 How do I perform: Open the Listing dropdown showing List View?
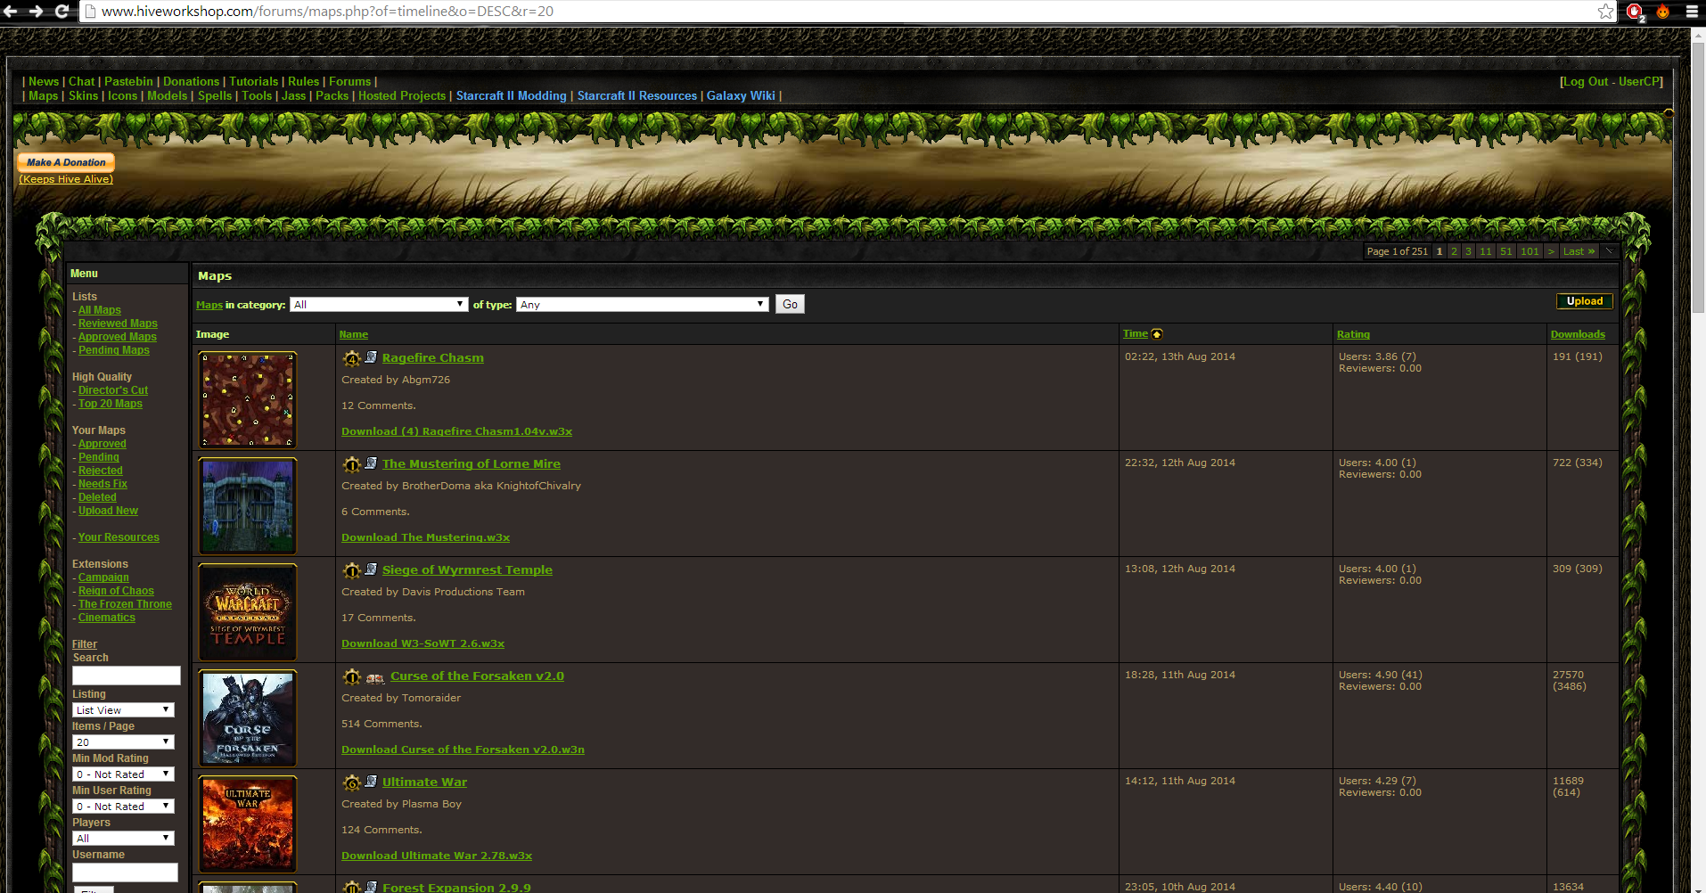[x=123, y=710]
